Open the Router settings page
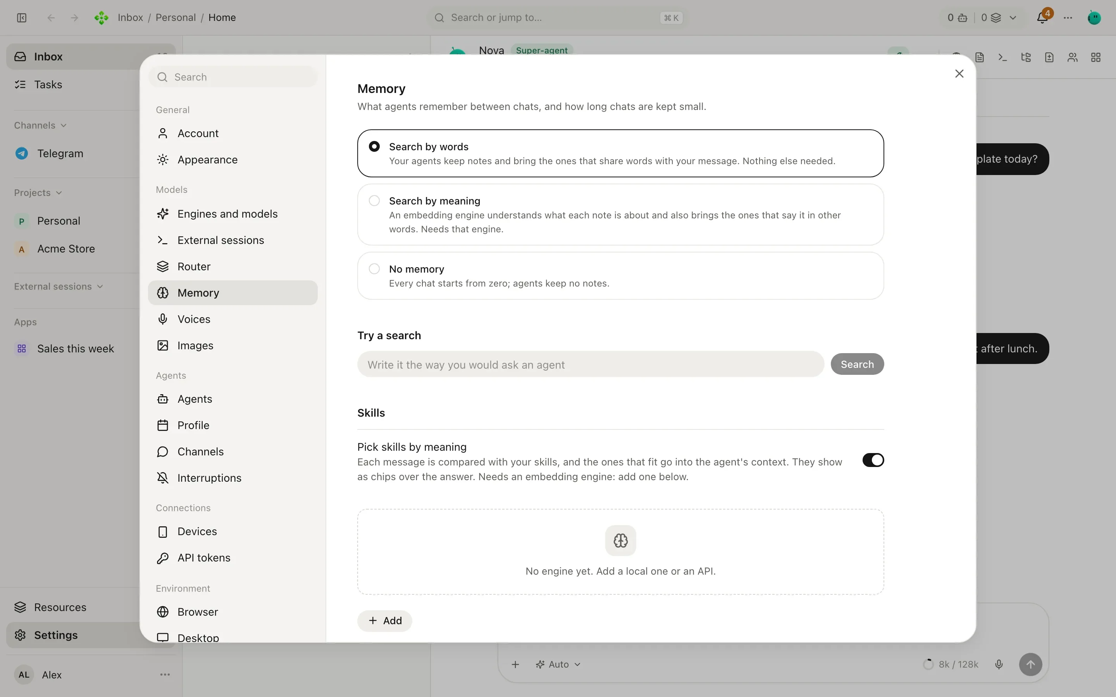Viewport: 1116px width, 697px height. [x=232, y=266]
